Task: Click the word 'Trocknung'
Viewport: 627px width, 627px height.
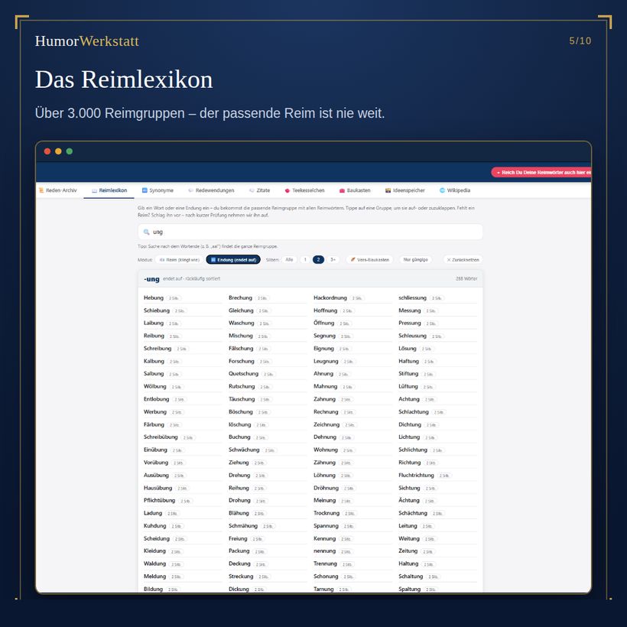Action: coord(326,513)
